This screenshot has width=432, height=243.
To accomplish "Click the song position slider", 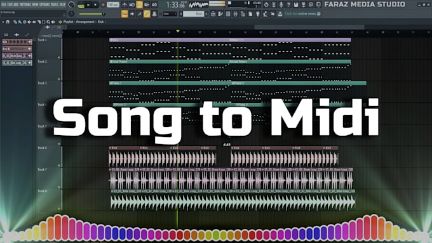I will click(x=91, y=14).
